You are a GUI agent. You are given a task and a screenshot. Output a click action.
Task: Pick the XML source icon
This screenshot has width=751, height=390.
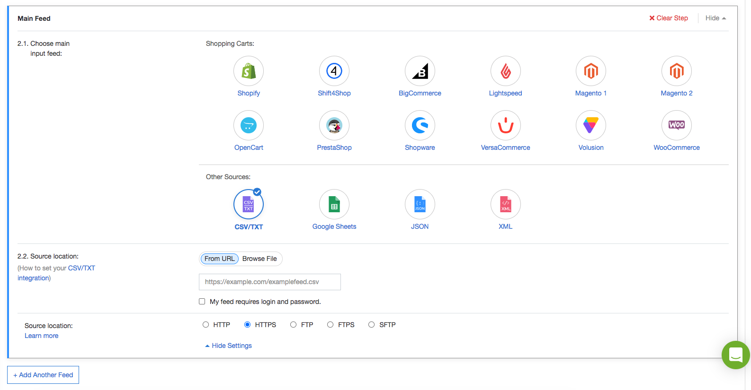(x=506, y=204)
